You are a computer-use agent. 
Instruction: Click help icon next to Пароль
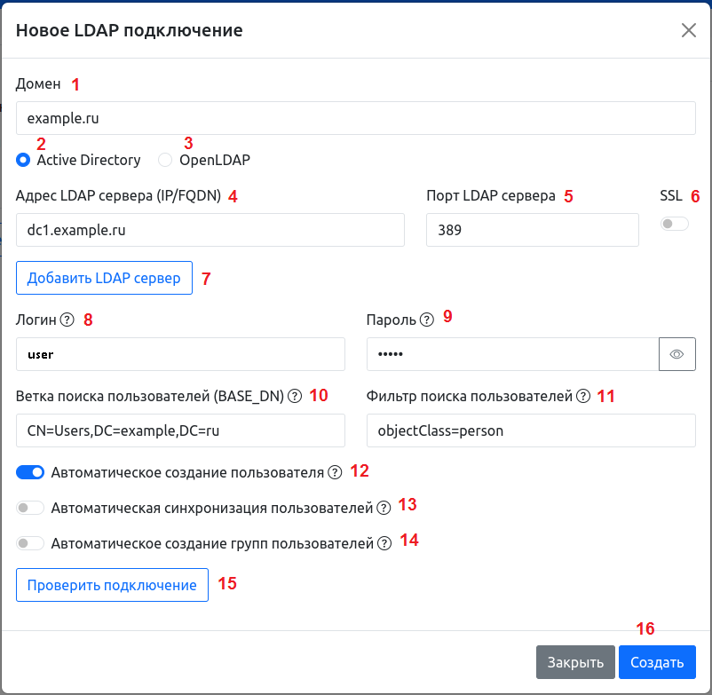pos(427,320)
